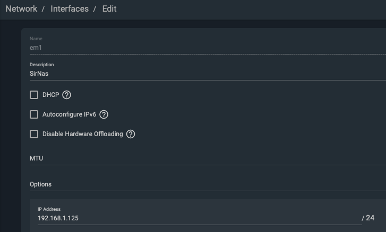Tick the Autoconfigure IPv6 checkbox
The image size is (386, 232).
coord(34,114)
